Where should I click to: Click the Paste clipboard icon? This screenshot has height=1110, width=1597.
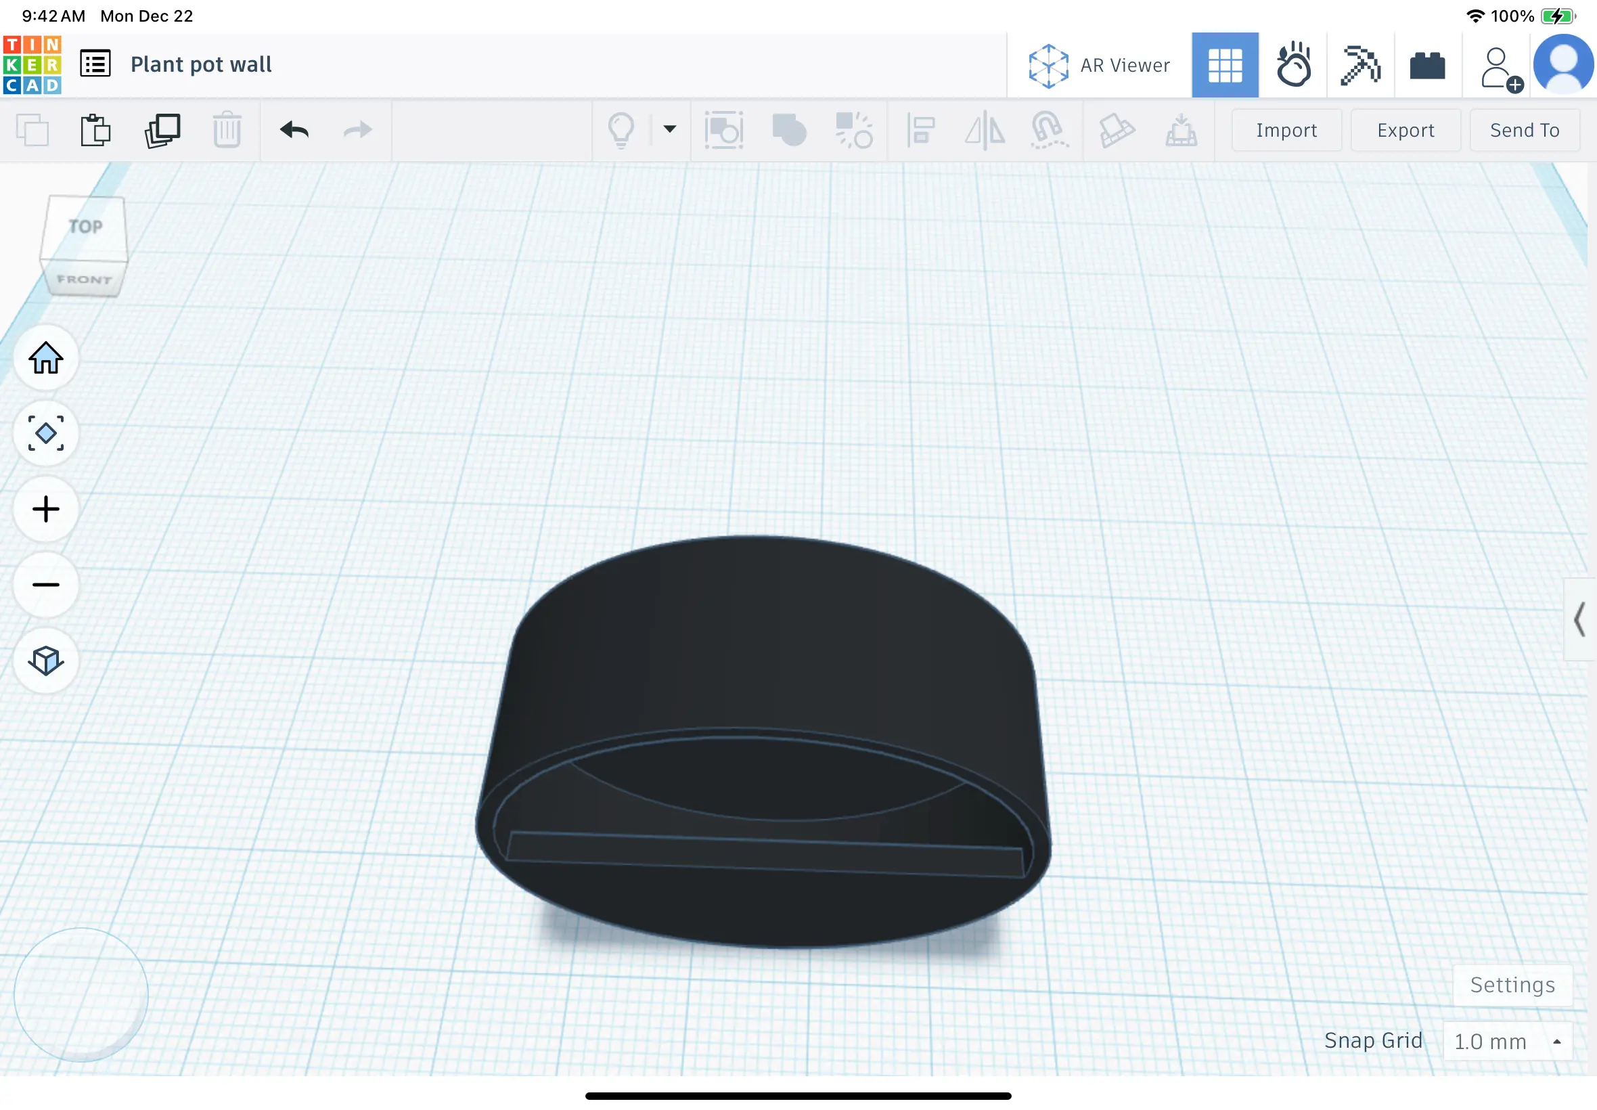pyautogui.click(x=96, y=129)
